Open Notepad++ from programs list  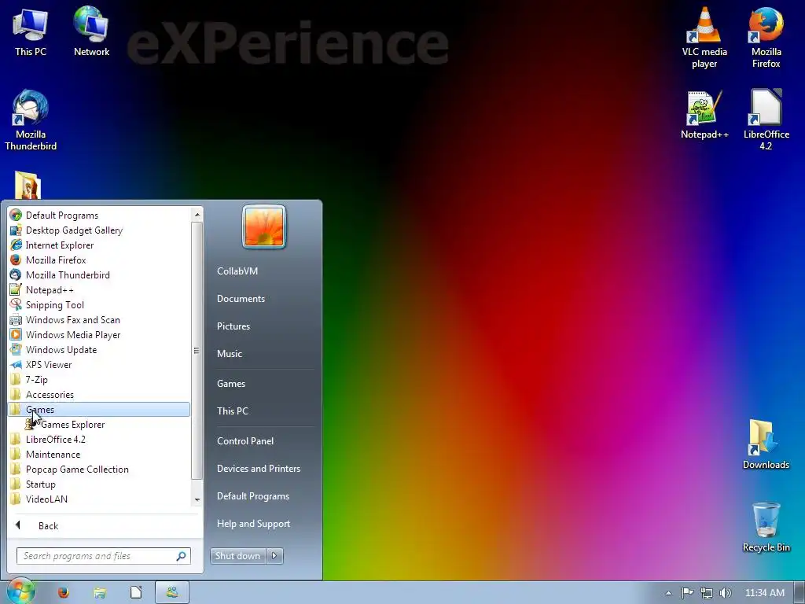[x=99, y=289]
